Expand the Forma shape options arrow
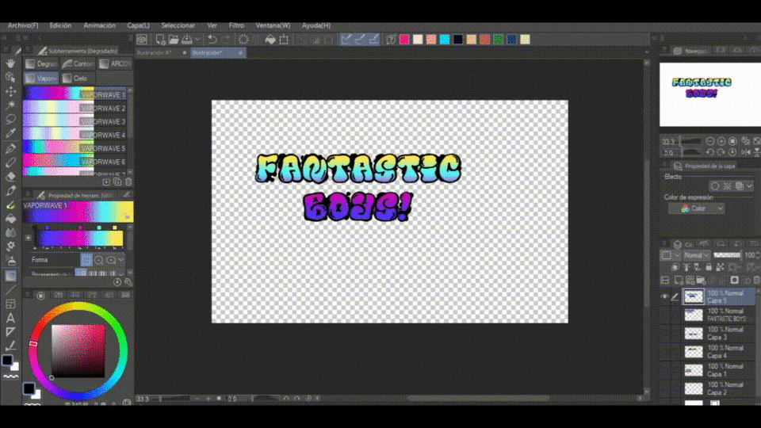This screenshot has width=761, height=428. click(x=121, y=259)
